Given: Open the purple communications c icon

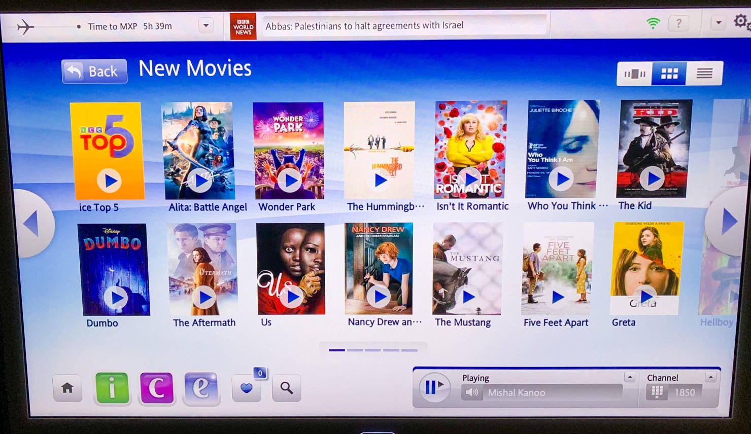Looking at the screenshot, I should pos(157,388).
